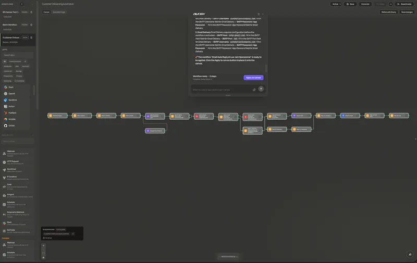The height and width of the screenshot is (263, 417).
Task: Click the Deactivate button
Action: tap(404, 4)
